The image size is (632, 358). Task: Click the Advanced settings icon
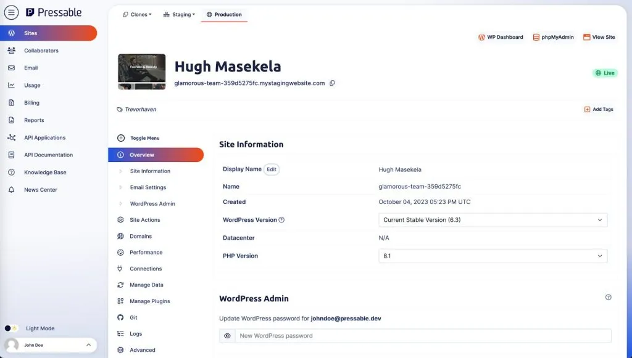click(x=120, y=350)
